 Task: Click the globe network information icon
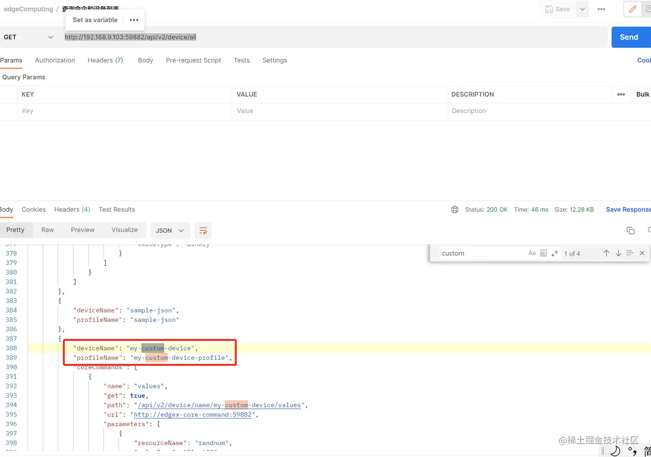pyautogui.click(x=455, y=210)
